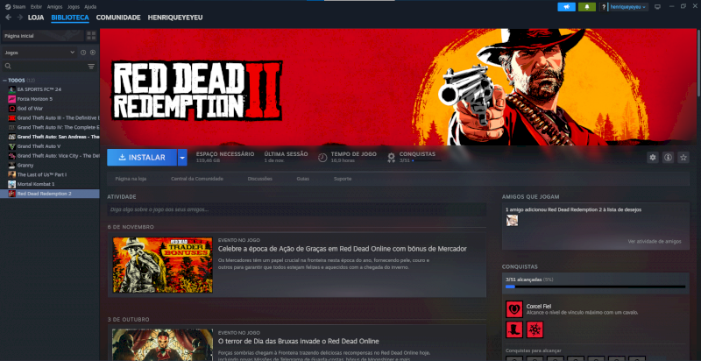Click the friend avatar in Amigos que jogam
The height and width of the screenshot is (361, 701).
(x=512, y=220)
